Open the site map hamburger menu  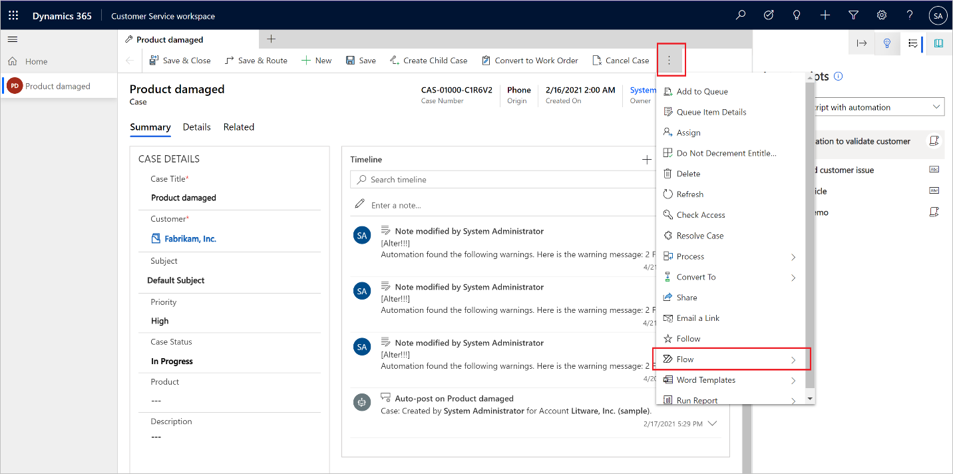[12, 39]
